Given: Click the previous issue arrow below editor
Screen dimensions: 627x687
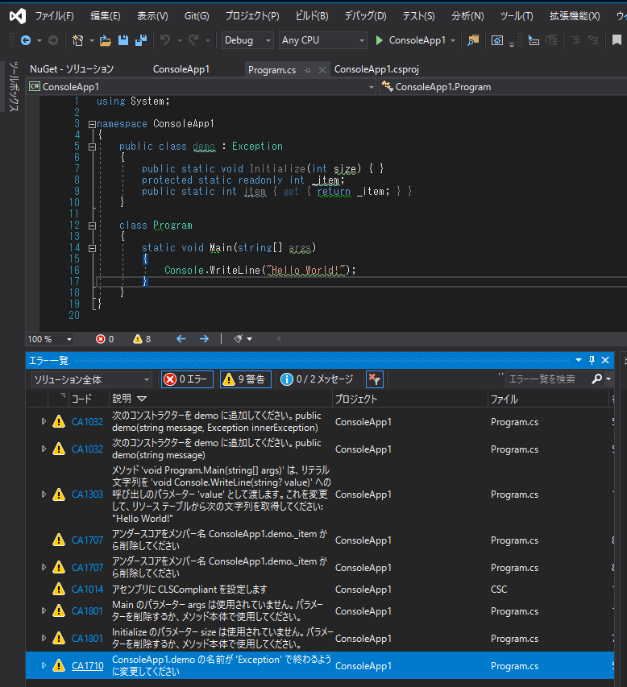Looking at the screenshot, I should click(181, 339).
